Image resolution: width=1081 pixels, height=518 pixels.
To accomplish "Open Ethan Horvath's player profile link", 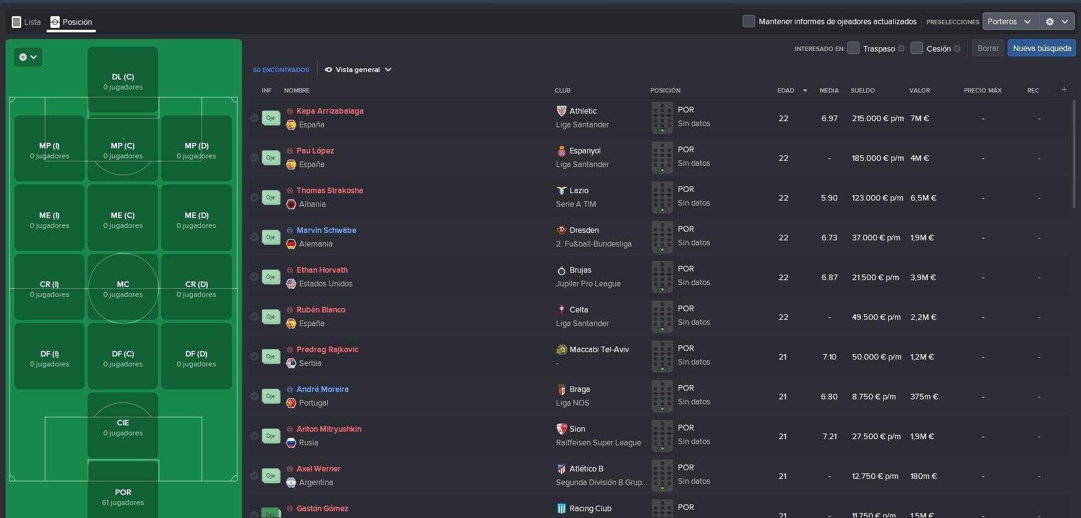I will pos(322,270).
